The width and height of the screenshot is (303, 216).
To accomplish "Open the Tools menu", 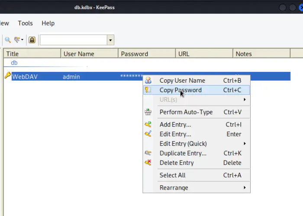I will [x=25, y=23].
